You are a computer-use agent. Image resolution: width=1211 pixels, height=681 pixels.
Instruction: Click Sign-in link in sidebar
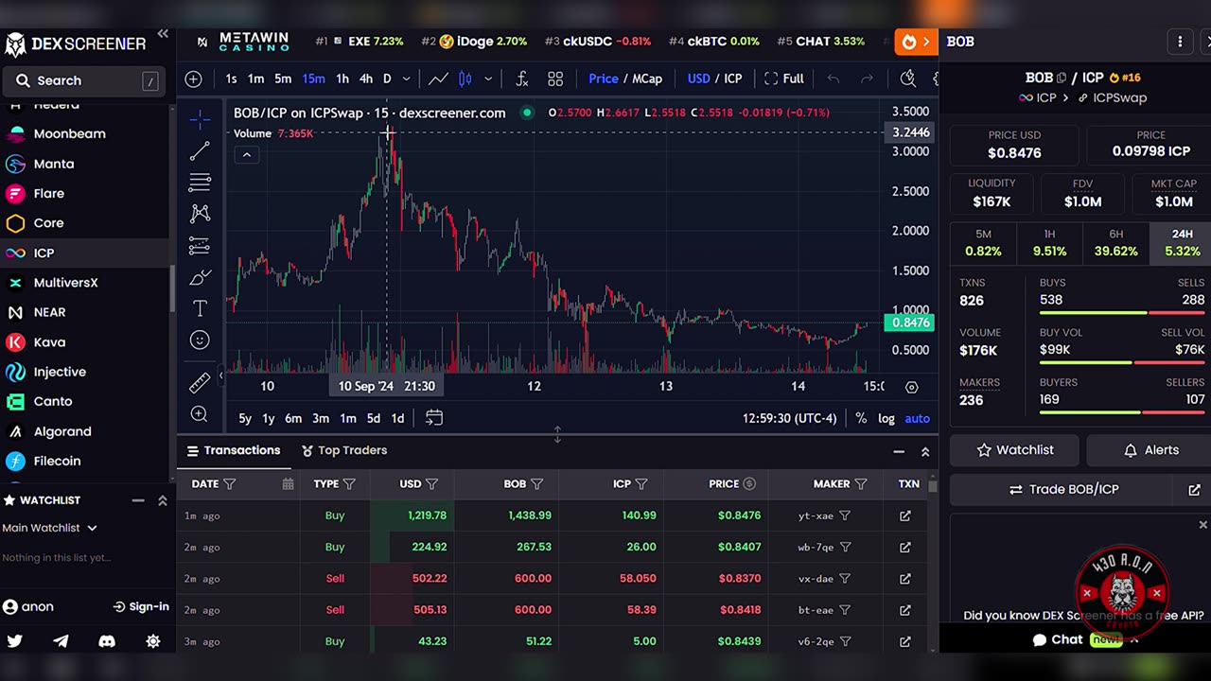click(x=140, y=607)
